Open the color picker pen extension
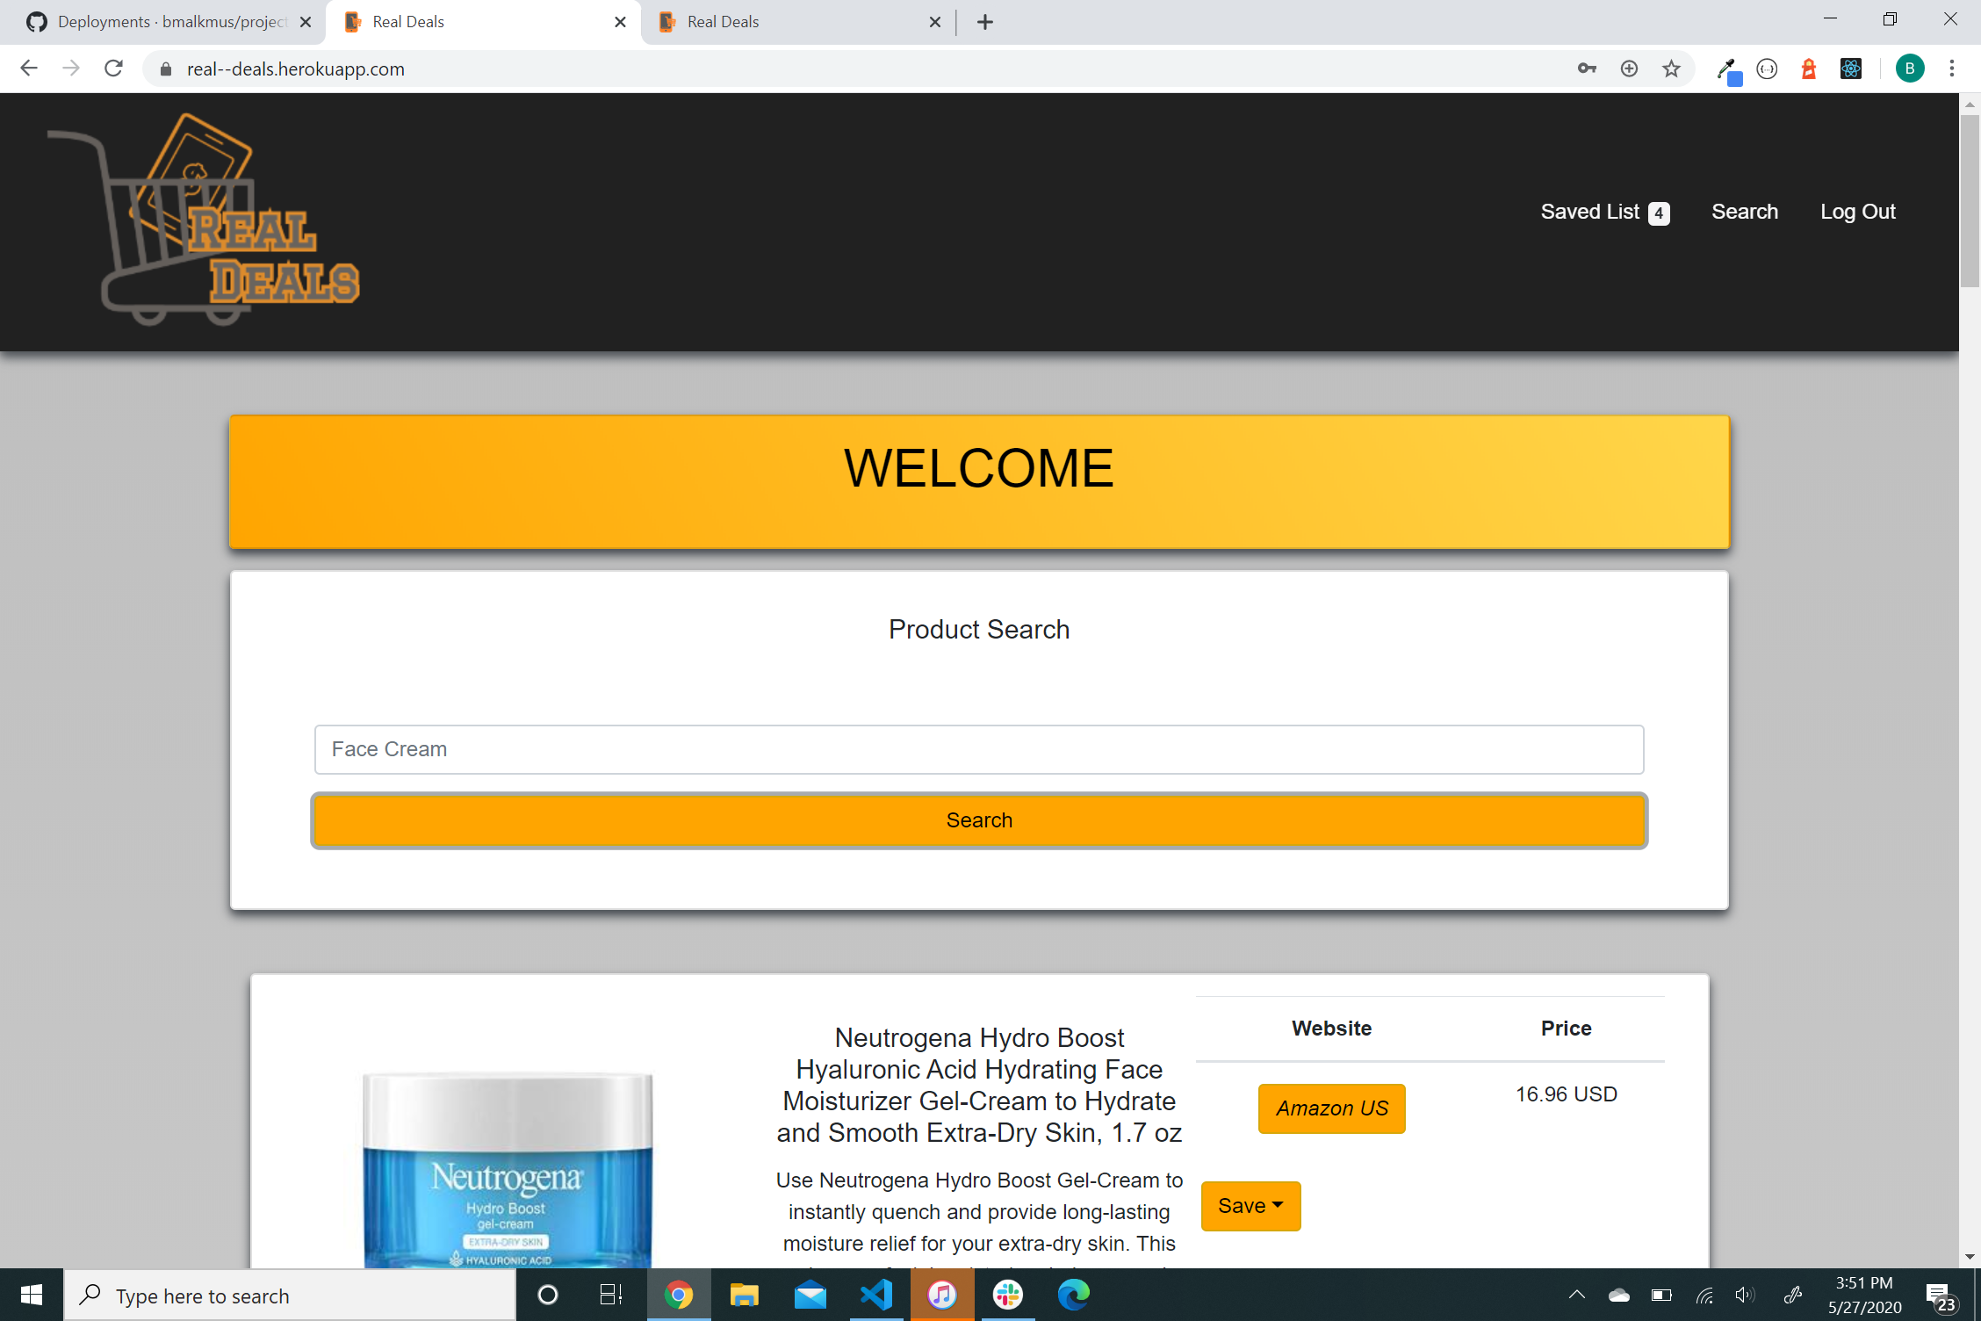1981x1321 pixels. tap(1727, 69)
